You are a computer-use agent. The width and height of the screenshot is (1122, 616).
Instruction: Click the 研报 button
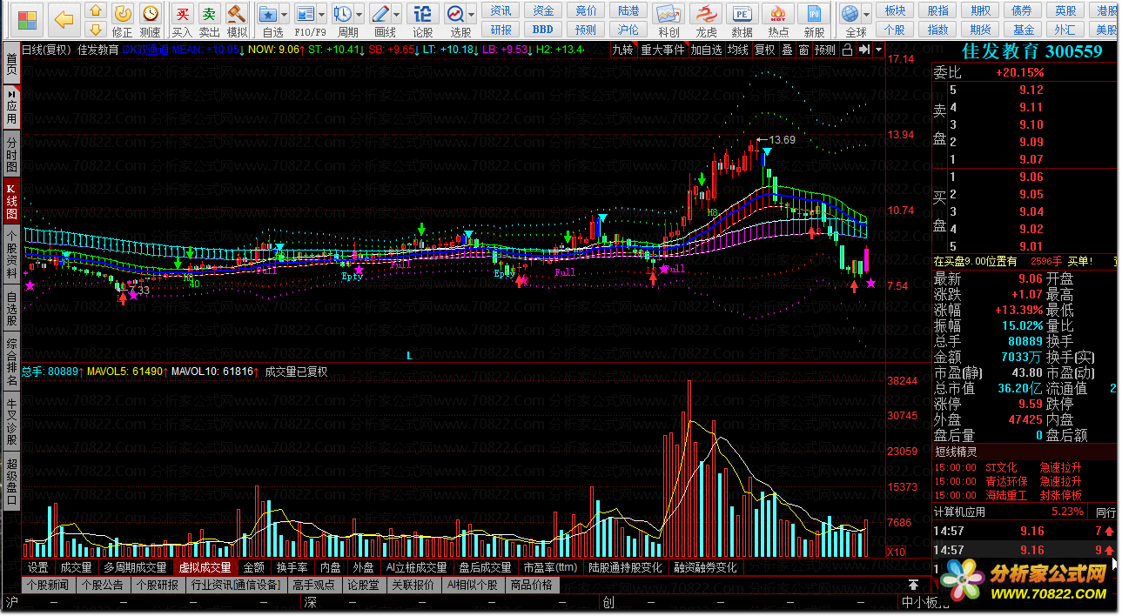tap(501, 30)
